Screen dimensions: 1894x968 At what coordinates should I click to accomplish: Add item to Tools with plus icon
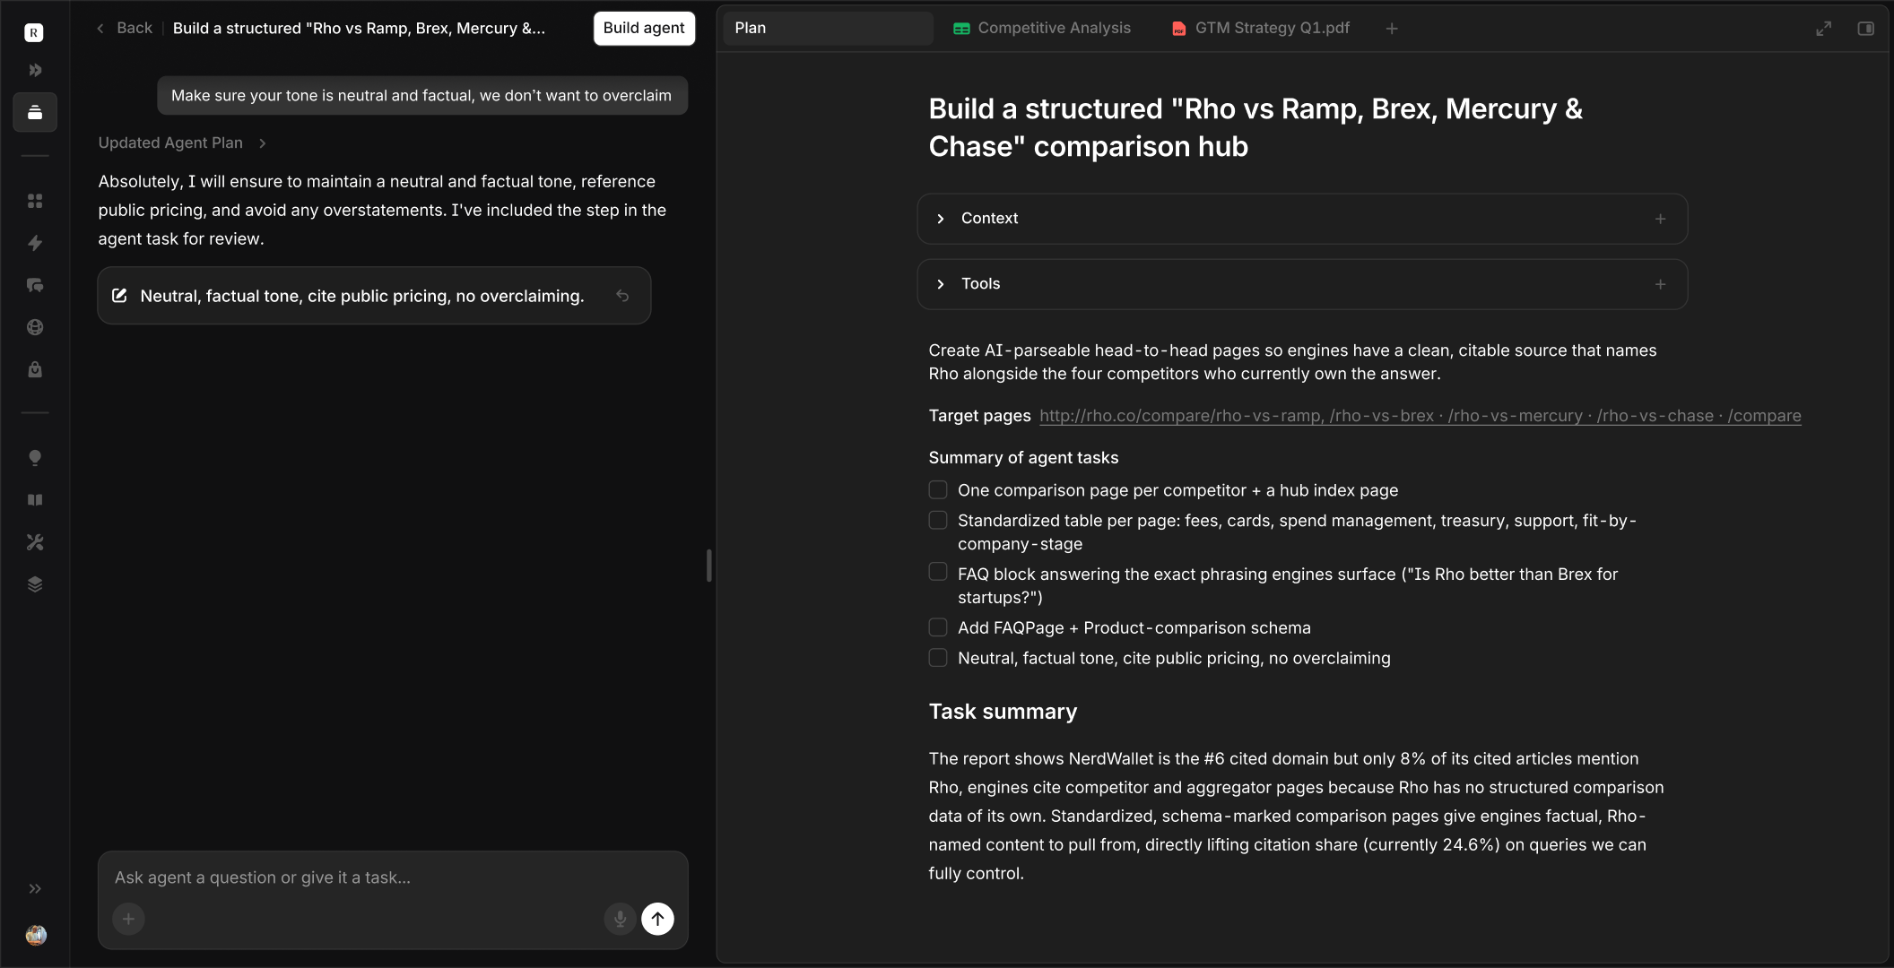1660,284
